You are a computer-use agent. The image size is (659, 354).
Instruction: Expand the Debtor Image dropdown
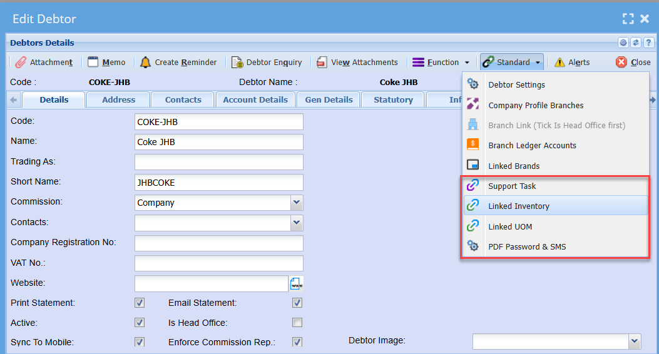pos(635,341)
